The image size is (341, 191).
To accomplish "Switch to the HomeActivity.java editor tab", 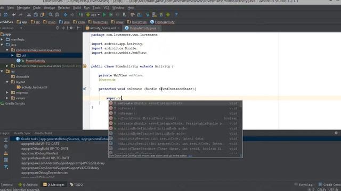I will (142, 28).
